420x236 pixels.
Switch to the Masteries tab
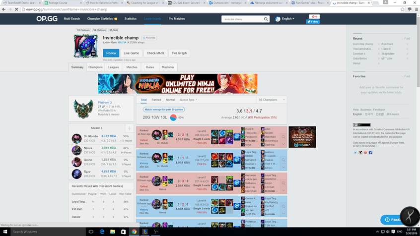tap(168, 67)
